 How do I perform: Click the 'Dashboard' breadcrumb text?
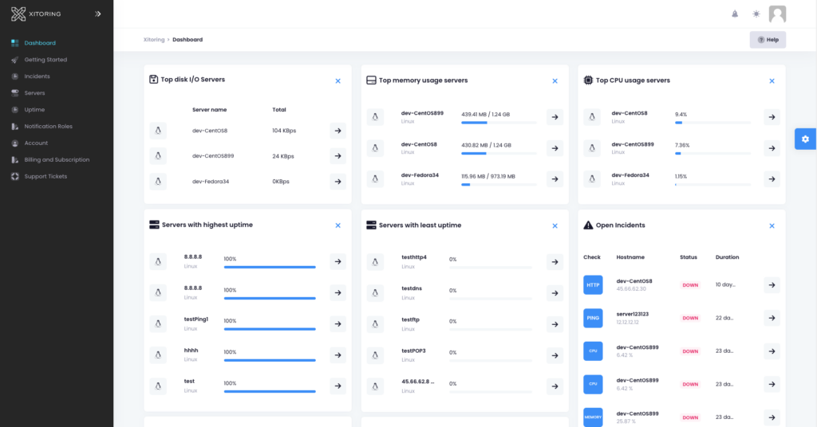click(187, 40)
